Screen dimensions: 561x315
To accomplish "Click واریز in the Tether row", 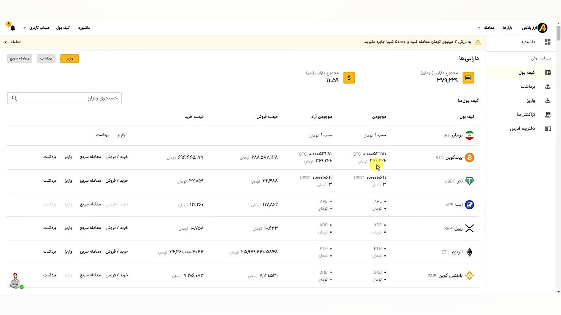I will [68, 181].
